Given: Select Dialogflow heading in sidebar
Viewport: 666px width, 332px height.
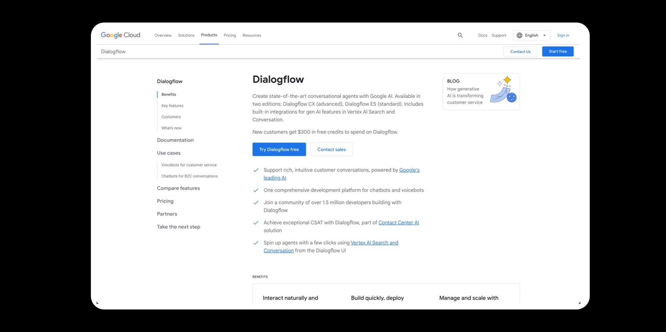Looking at the screenshot, I should coord(169,81).
